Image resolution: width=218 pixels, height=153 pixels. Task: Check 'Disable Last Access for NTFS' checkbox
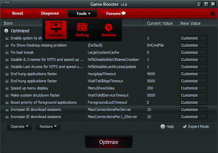coord(7,67)
